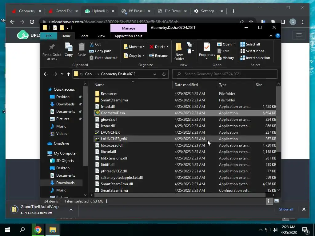Click the Rename command

(x=158, y=56)
